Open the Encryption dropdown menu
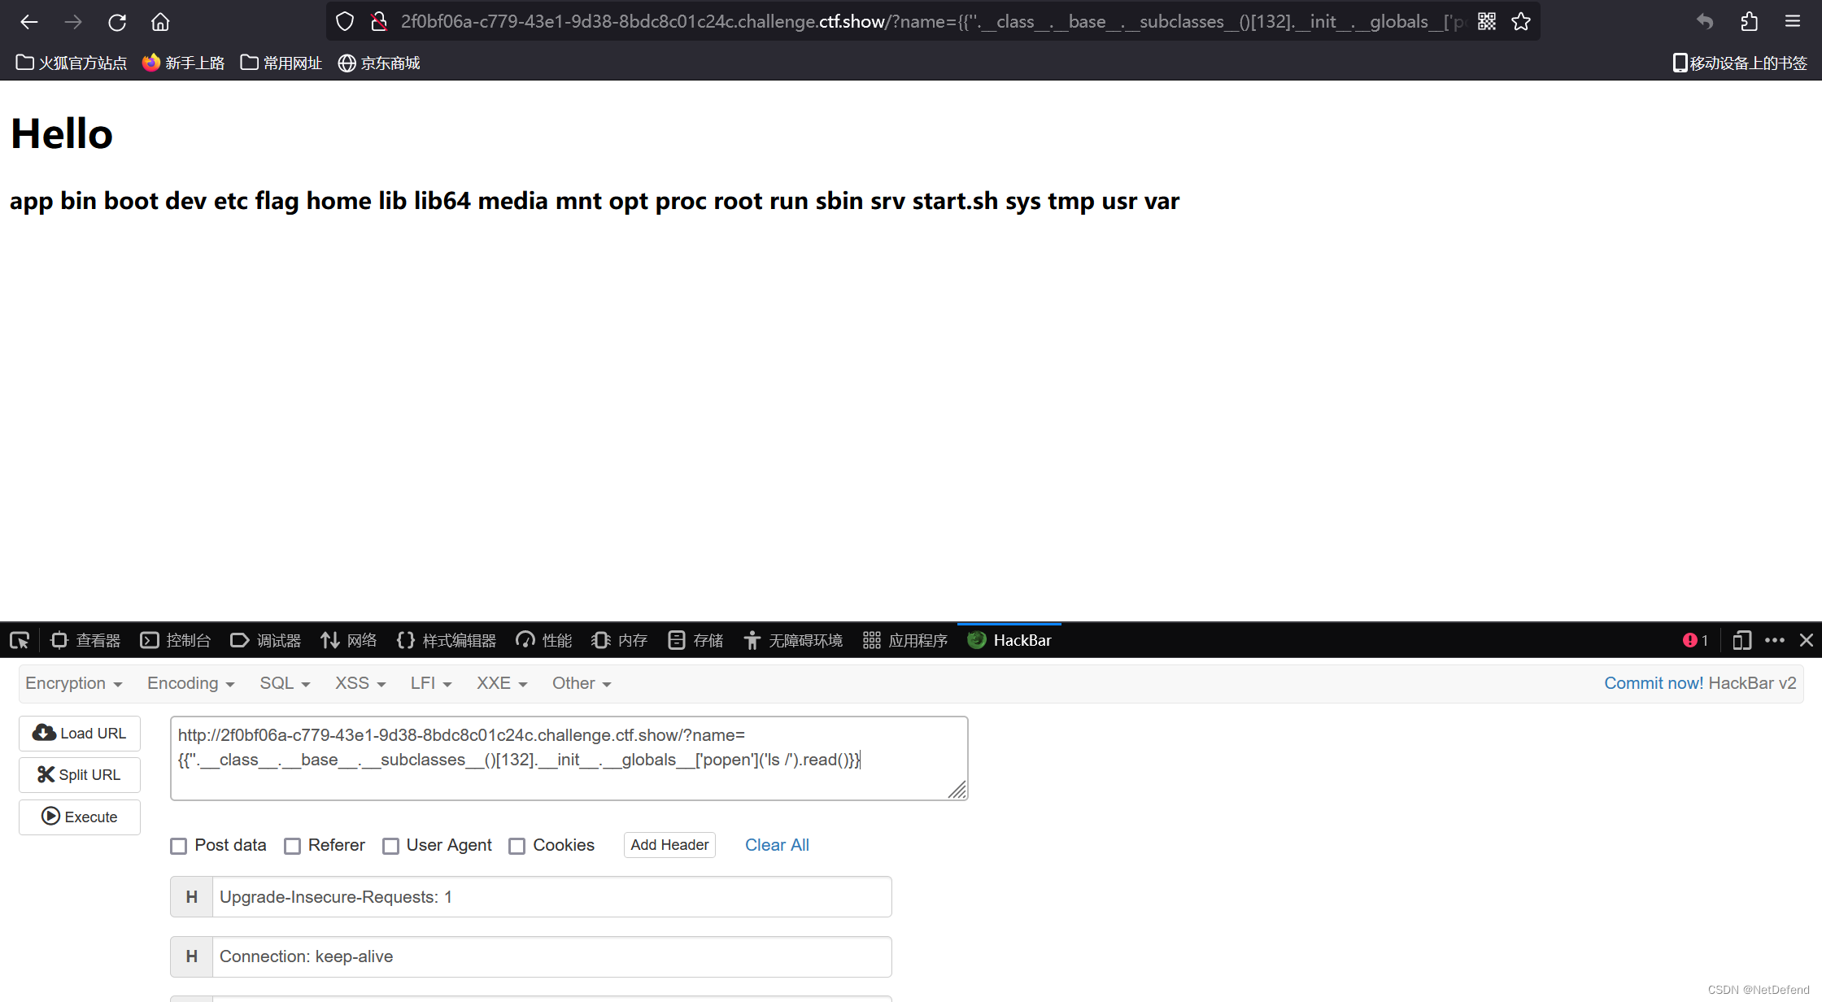This screenshot has width=1822, height=1002. pyautogui.click(x=72, y=682)
